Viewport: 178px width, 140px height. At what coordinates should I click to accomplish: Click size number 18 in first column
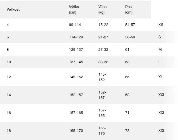(x=9, y=130)
